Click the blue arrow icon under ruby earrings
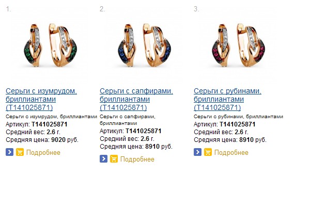This screenshot has width=310, height=208. 197,152
